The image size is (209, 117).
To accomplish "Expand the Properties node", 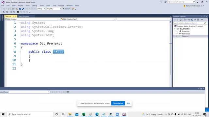I will (177, 31).
